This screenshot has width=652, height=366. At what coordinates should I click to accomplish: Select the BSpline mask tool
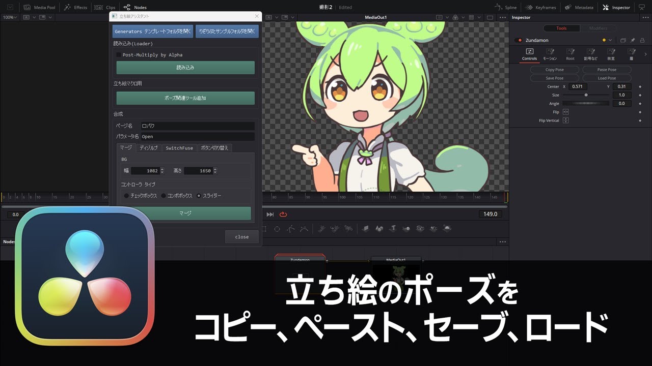tap(304, 229)
